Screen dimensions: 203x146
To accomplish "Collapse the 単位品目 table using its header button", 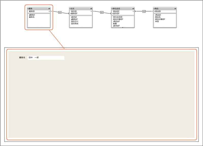I will point(133,9).
